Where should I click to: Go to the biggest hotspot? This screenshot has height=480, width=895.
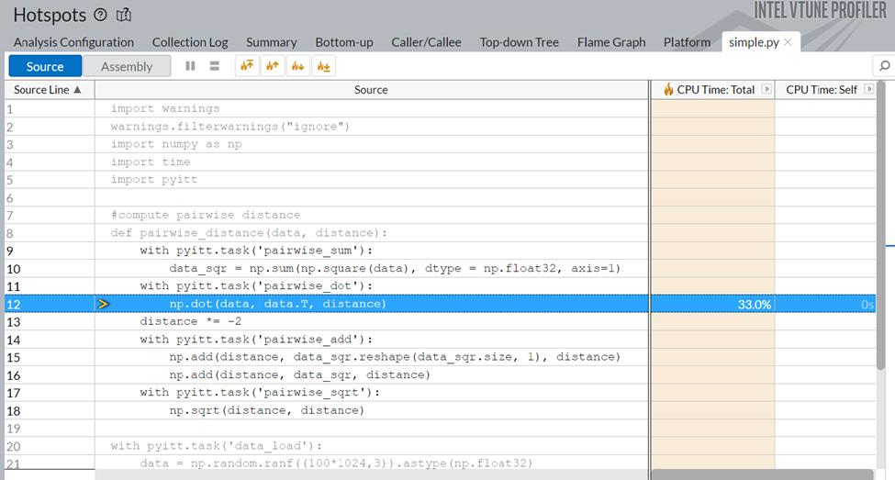pos(246,66)
